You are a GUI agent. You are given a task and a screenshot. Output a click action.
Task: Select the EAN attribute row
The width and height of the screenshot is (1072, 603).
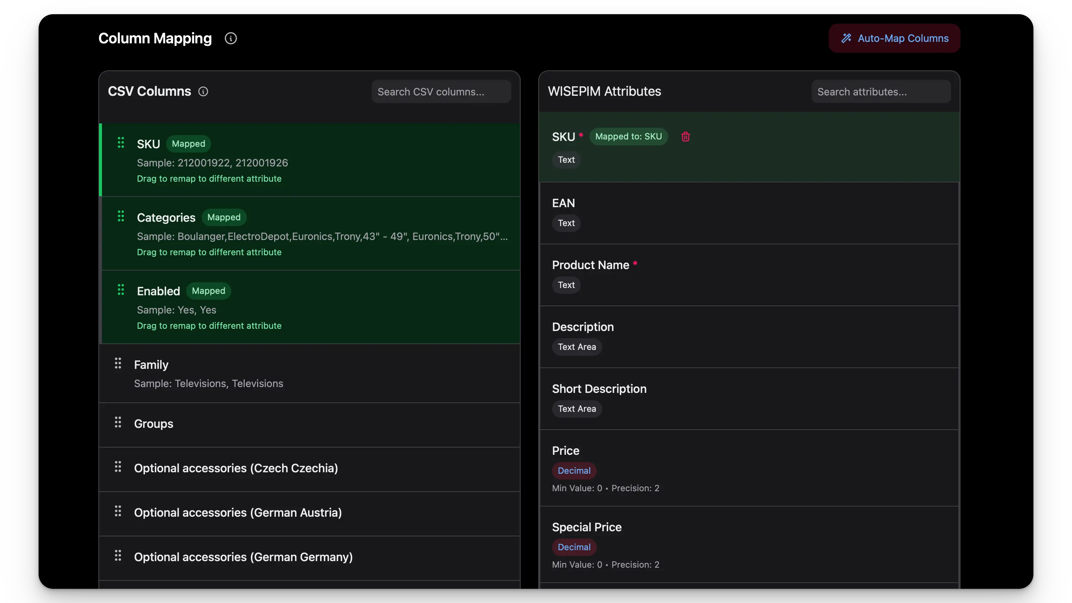tap(749, 213)
